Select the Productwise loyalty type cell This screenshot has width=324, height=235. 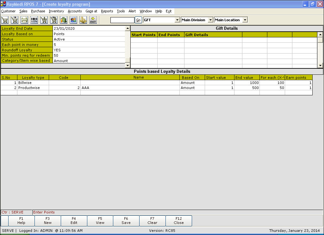pyautogui.click(x=33, y=88)
